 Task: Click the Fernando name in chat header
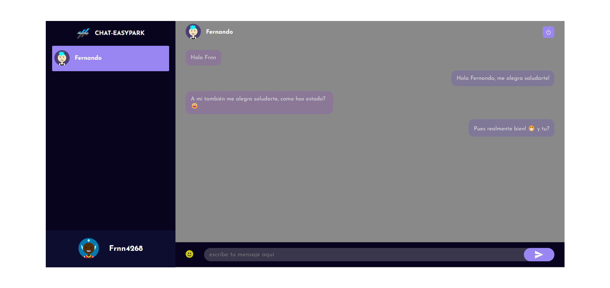coord(219,32)
